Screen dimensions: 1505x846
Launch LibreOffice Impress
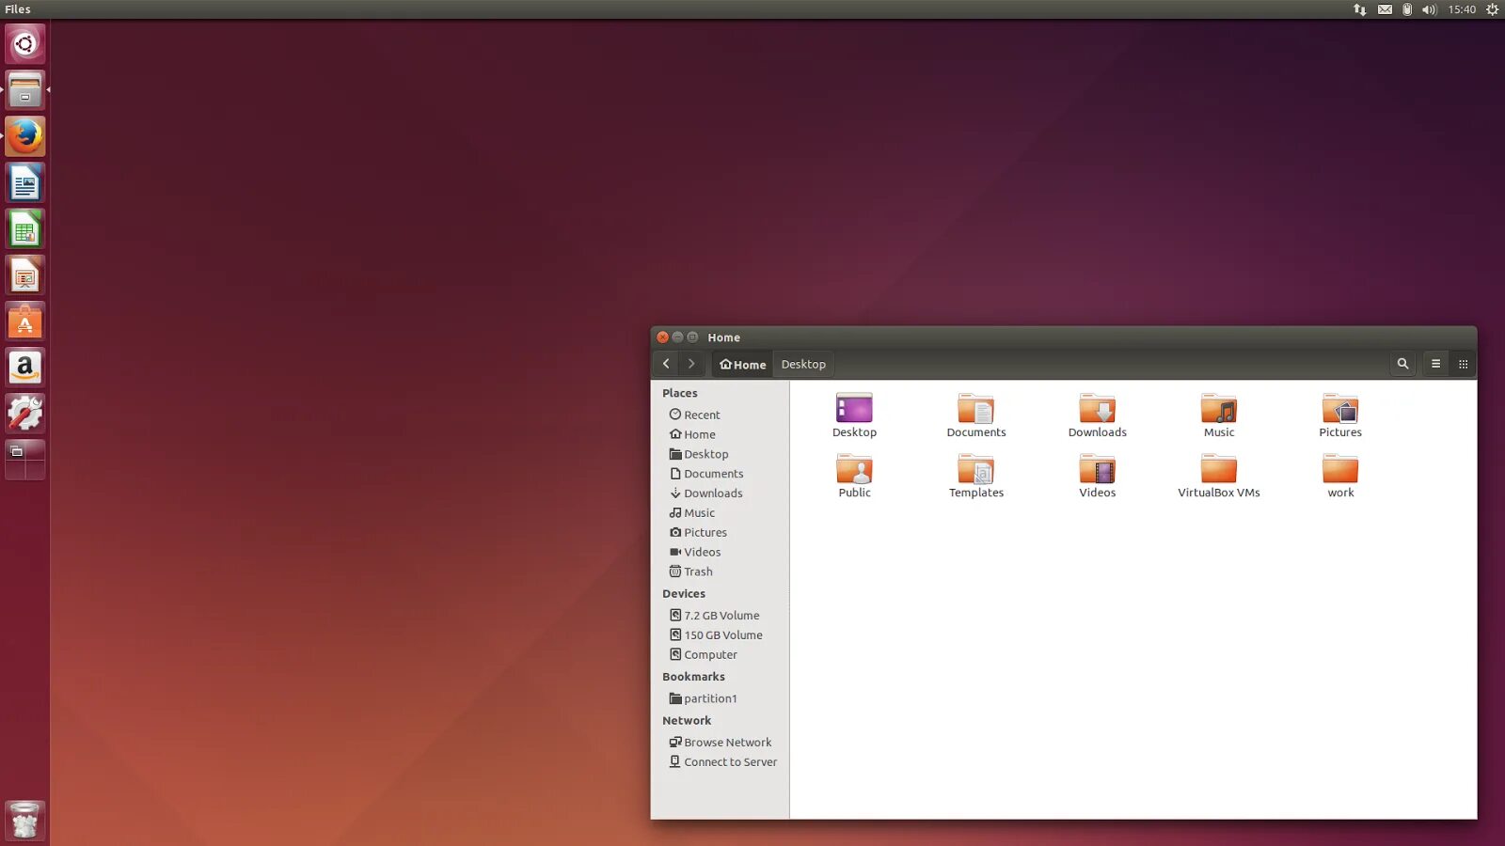[x=25, y=274]
